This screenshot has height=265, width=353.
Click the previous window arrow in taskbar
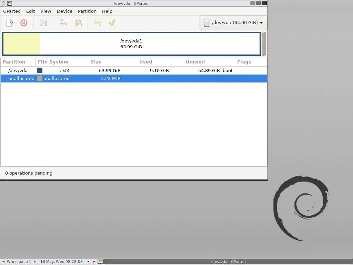tap(88, 262)
